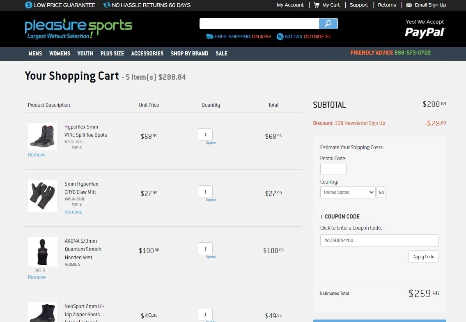Image resolution: width=466 pixels, height=322 pixels.
Task: Click the Free Shipping on $75+ text
Action: coord(243,37)
